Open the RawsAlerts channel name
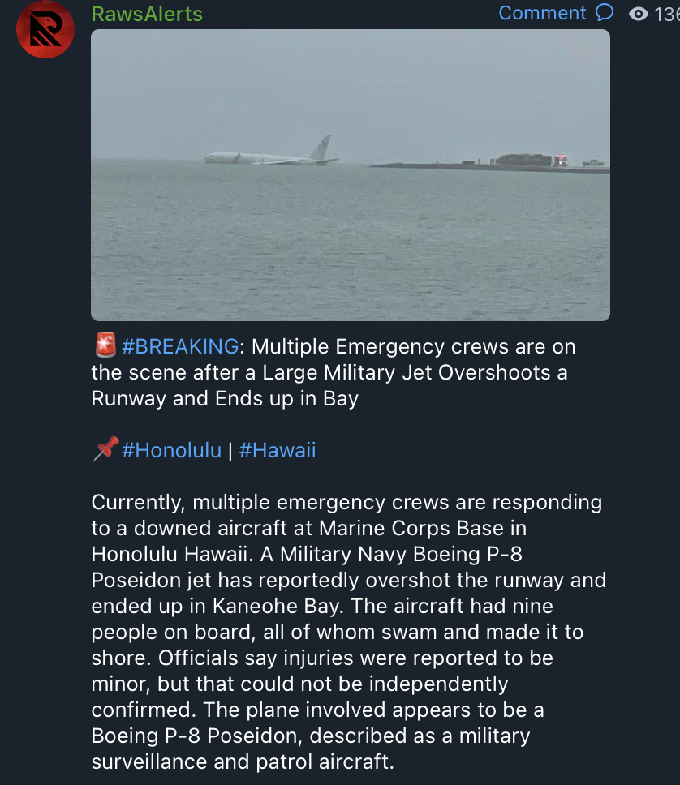This screenshot has height=785, width=680. click(147, 14)
